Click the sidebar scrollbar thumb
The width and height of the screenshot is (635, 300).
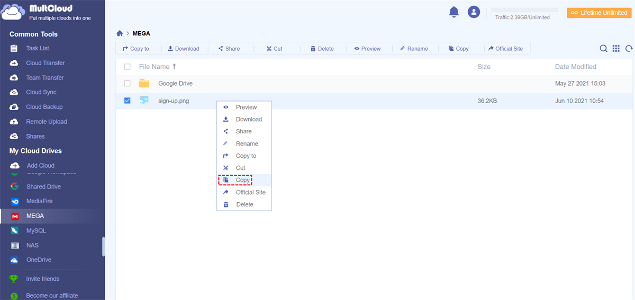tap(103, 247)
